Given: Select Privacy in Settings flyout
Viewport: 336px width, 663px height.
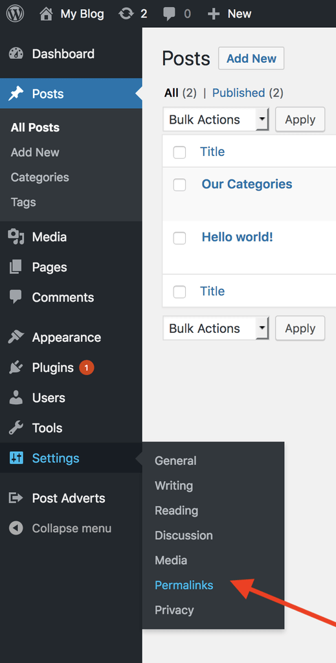Looking at the screenshot, I should coord(174,610).
